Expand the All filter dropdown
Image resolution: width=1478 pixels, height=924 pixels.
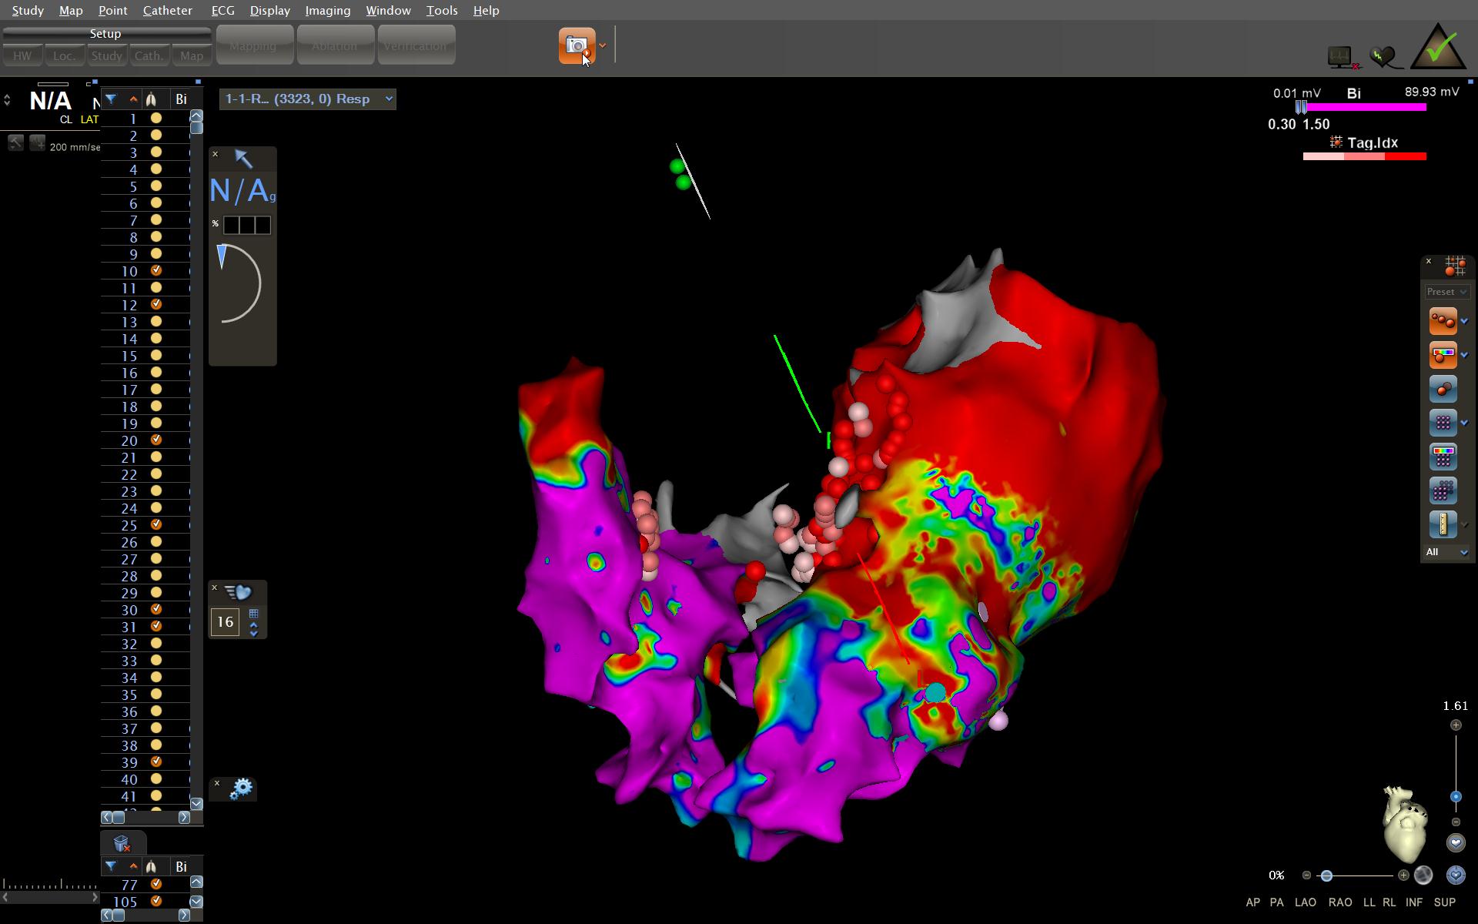1446,552
